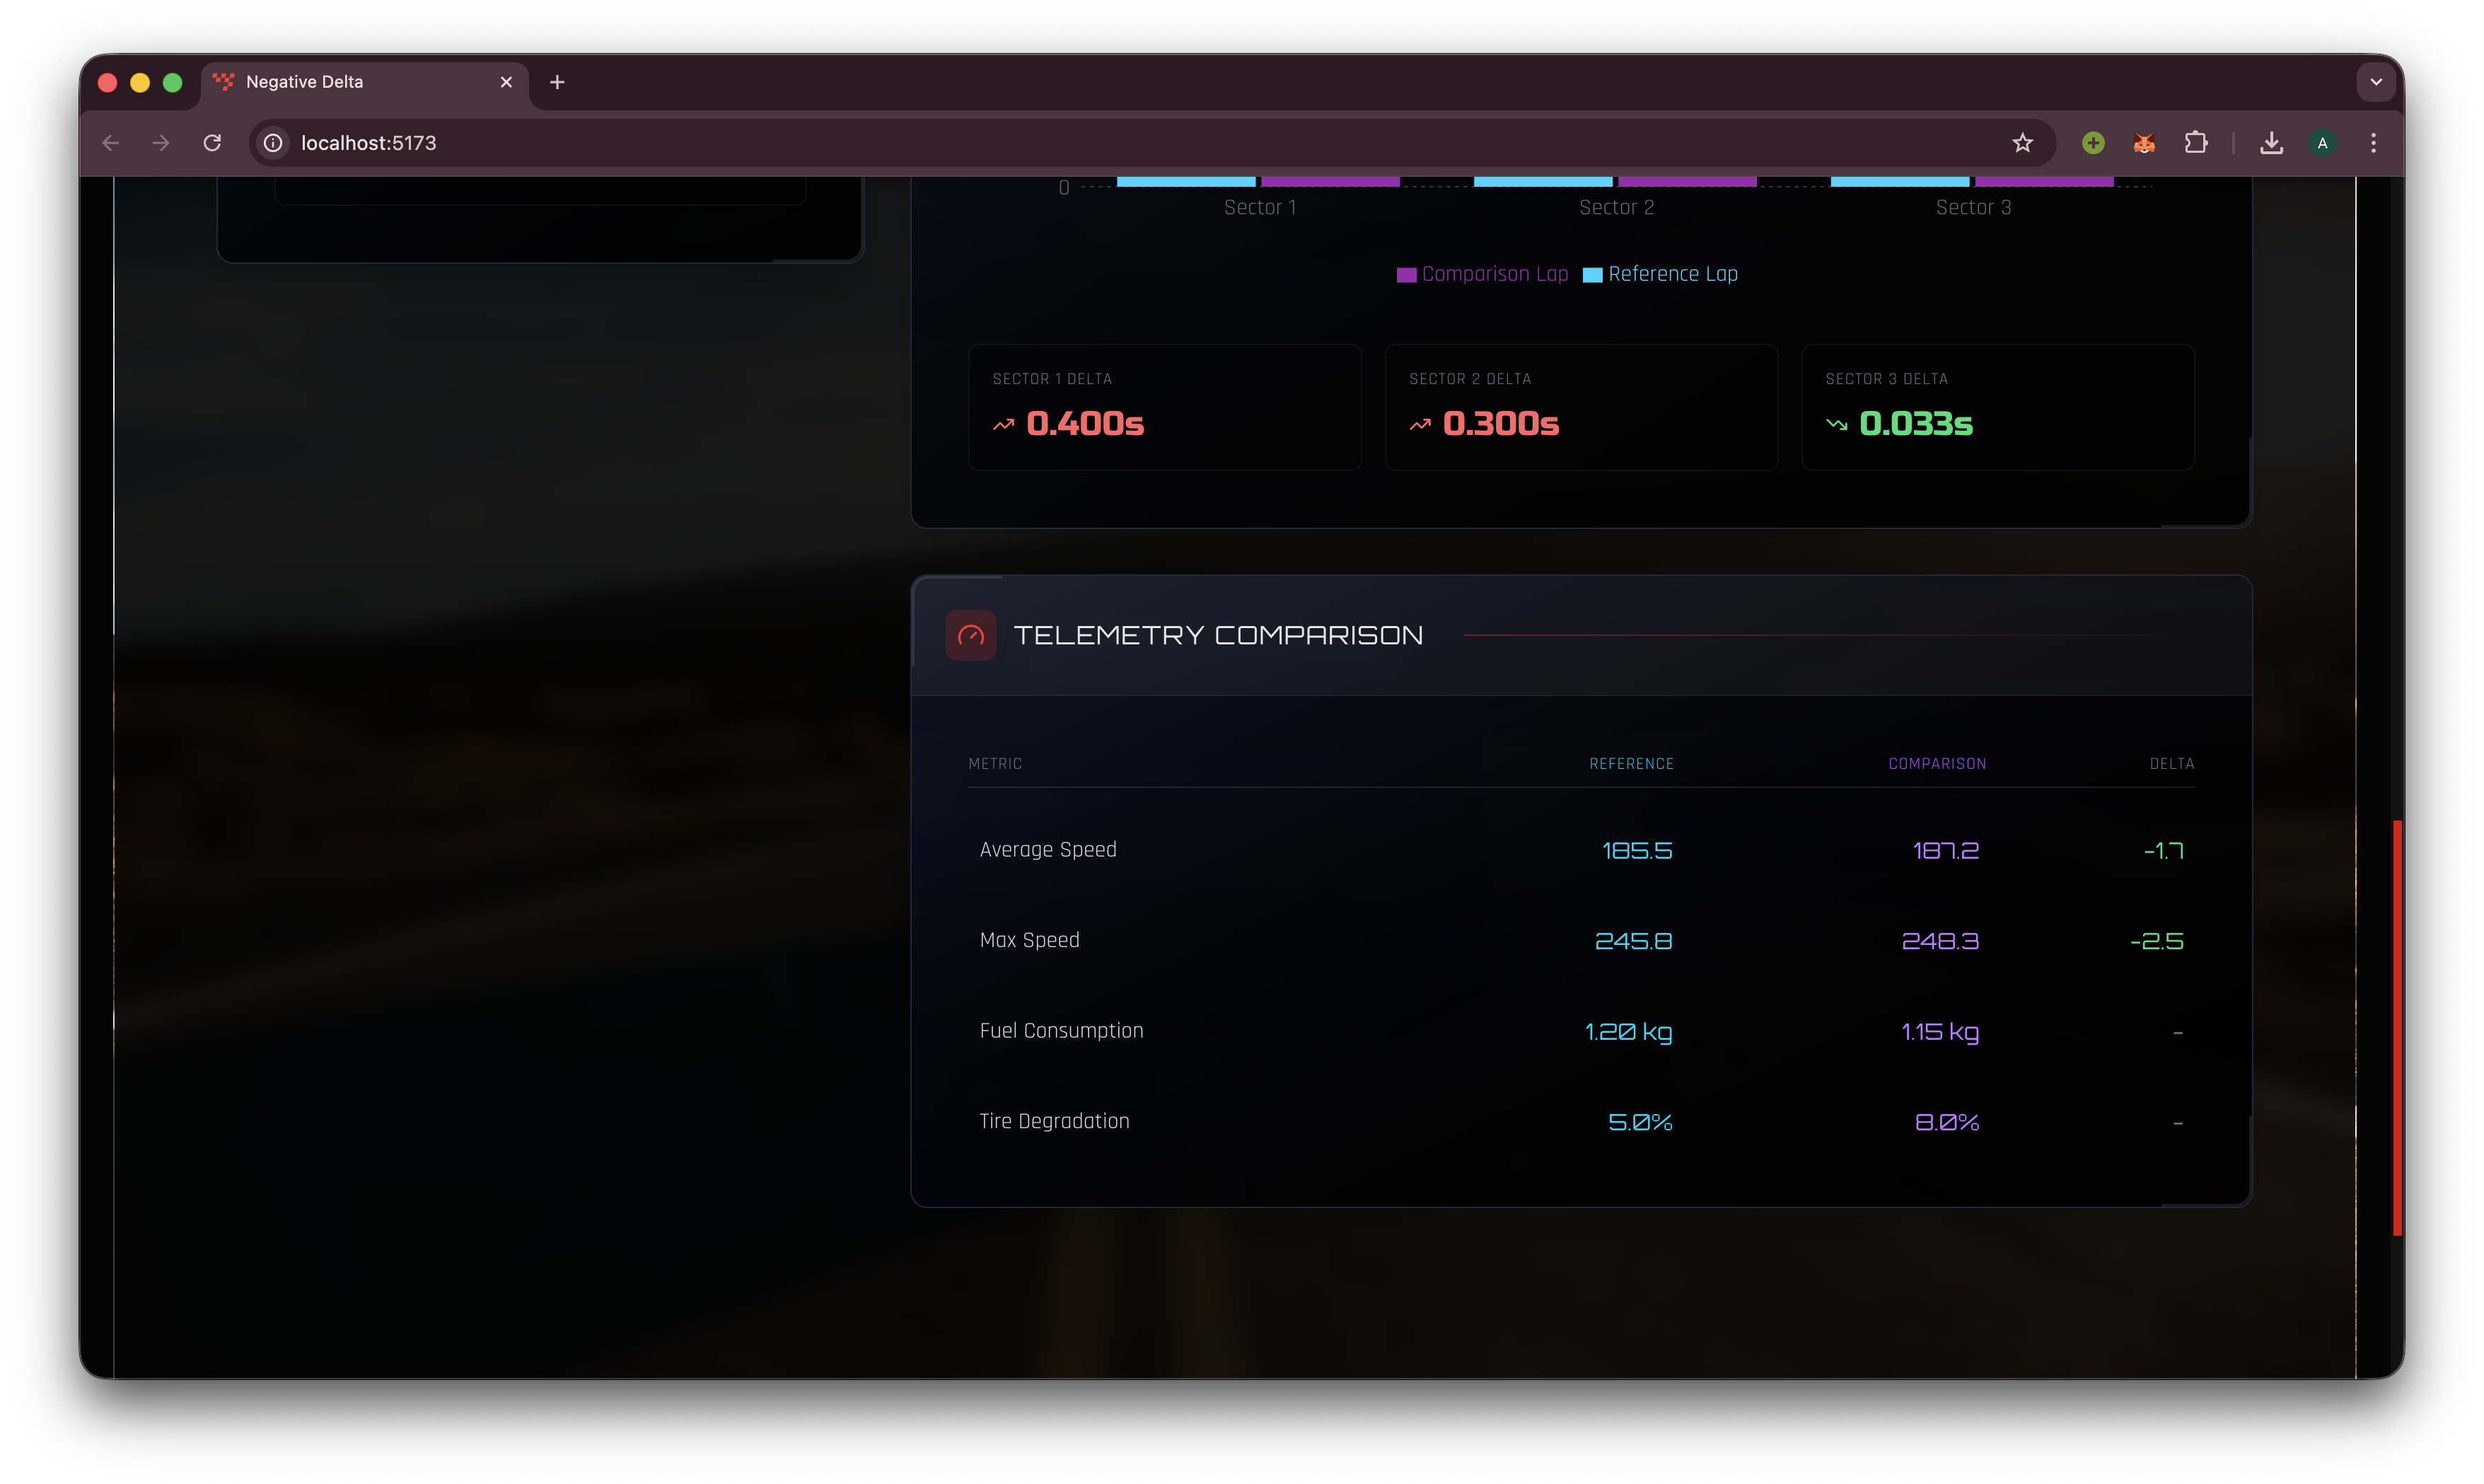Click the localhost:5173 address field
Screen dimensions: 2484x1484
(x=1100, y=143)
